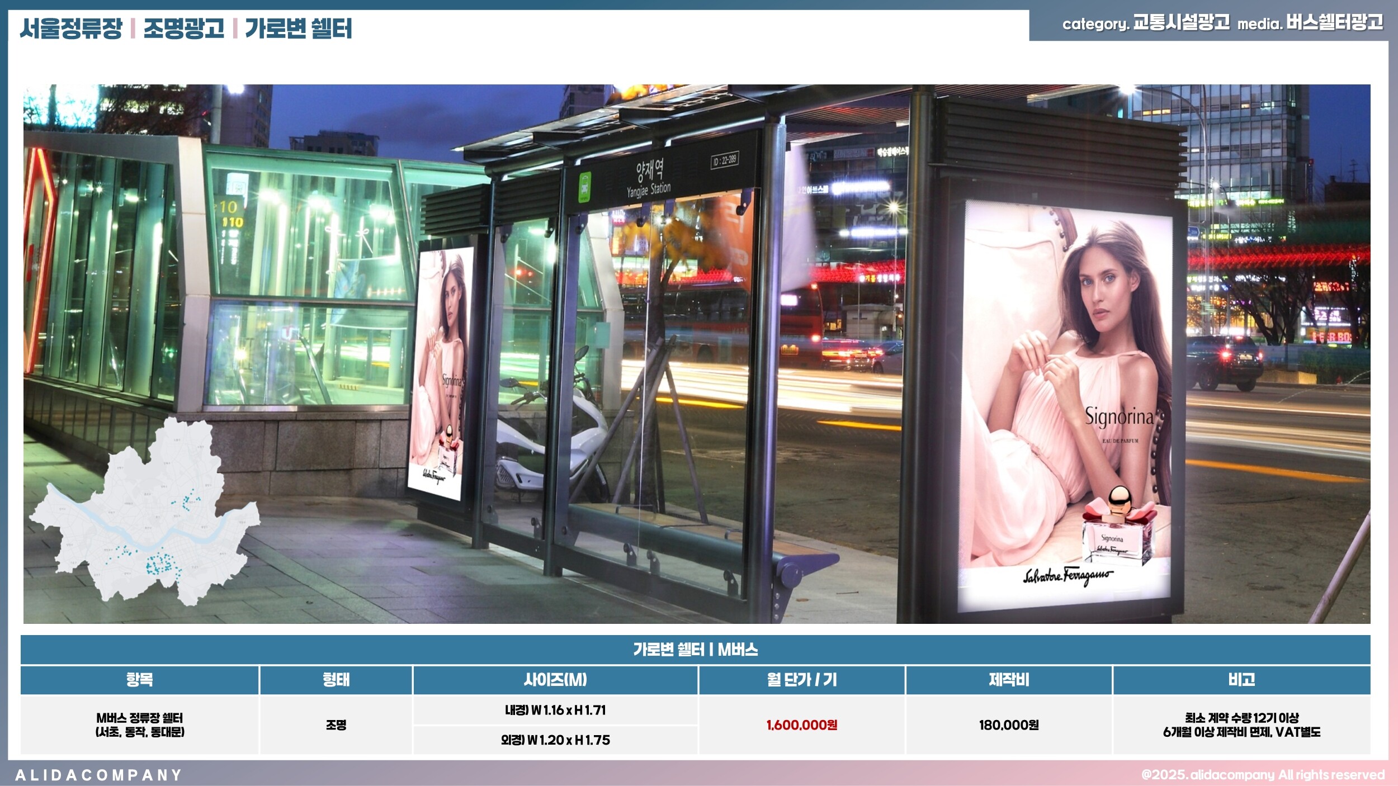This screenshot has width=1398, height=786.
Task: Click the 버스쉘터광고 media label
Action: pyautogui.click(x=1334, y=23)
